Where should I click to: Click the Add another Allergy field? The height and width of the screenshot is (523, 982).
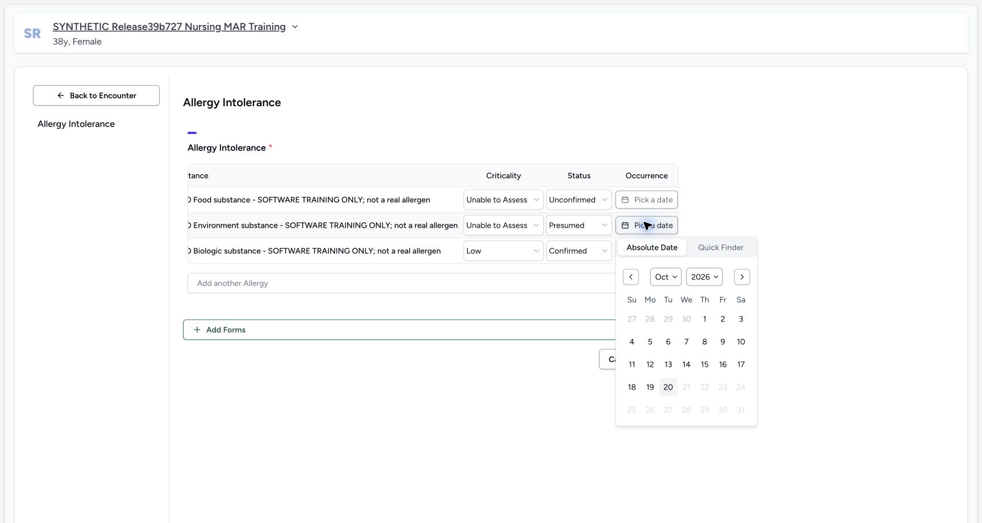pos(401,283)
